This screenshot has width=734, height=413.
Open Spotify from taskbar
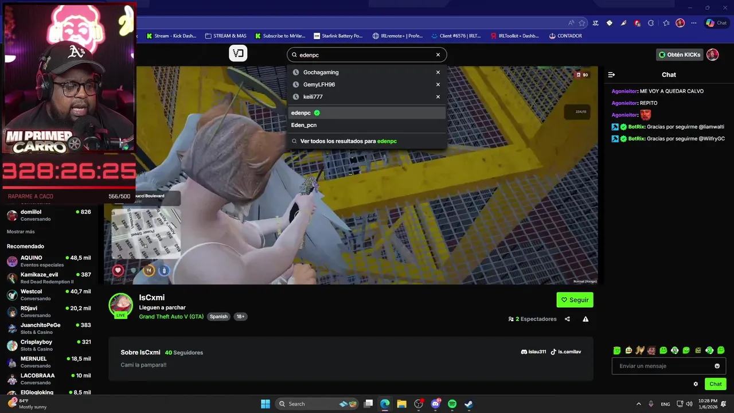coord(452,404)
